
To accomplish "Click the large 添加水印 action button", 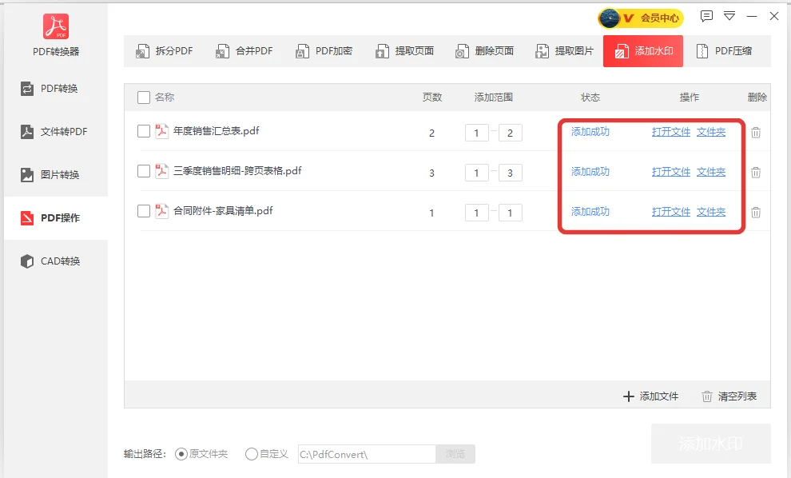I will click(x=711, y=444).
